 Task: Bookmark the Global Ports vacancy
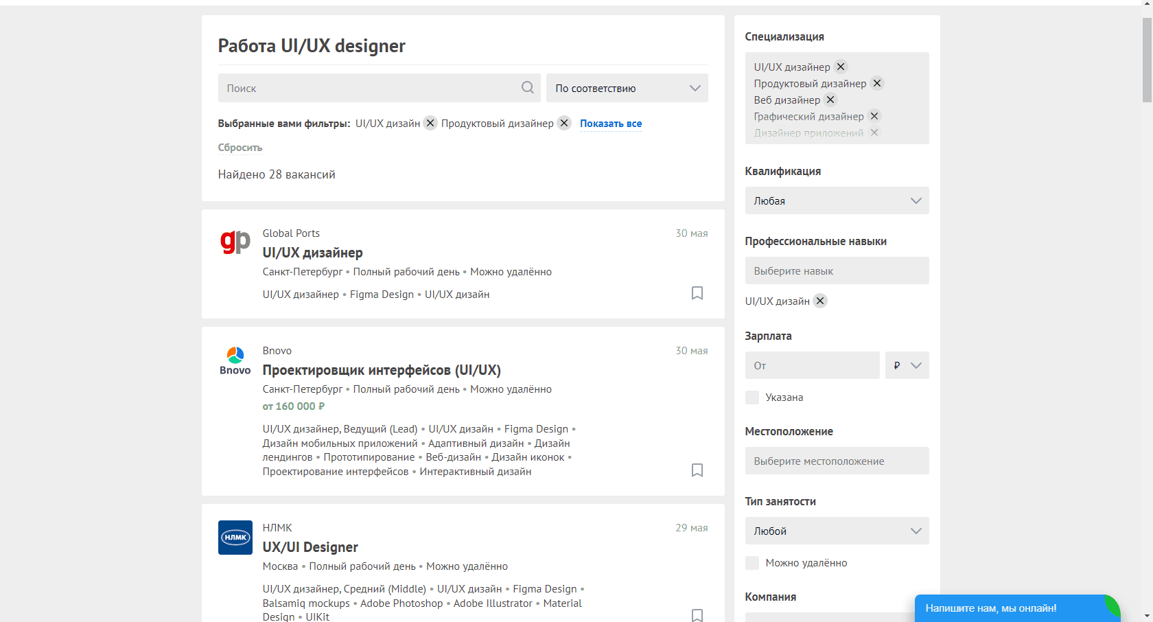[697, 293]
